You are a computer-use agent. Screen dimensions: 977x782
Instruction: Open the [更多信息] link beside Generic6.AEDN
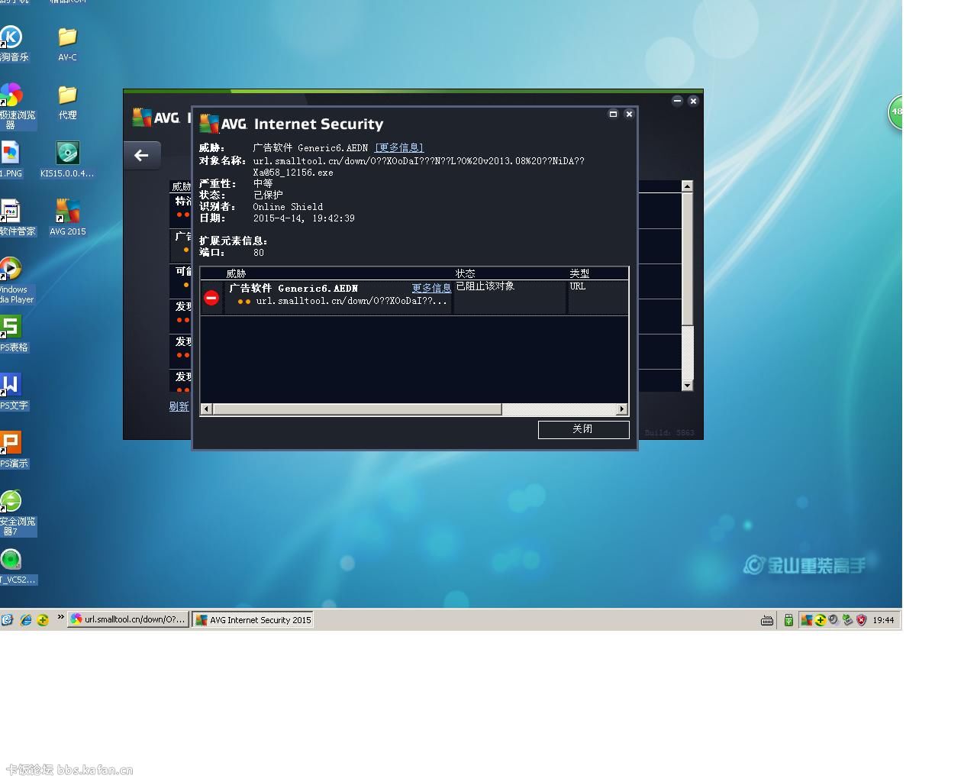click(399, 148)
